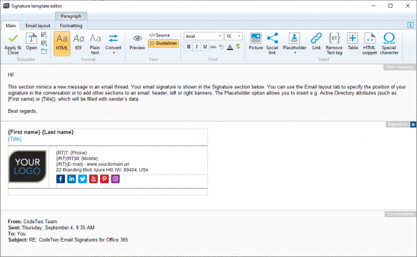Click the Subject line in conversation
Viewport: 417px width, 257px height.
pyautogui.click(x=68, y=240)
